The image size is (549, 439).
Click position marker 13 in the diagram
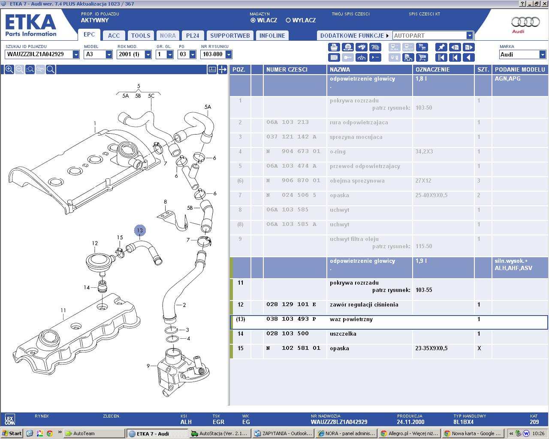point(140,231)
